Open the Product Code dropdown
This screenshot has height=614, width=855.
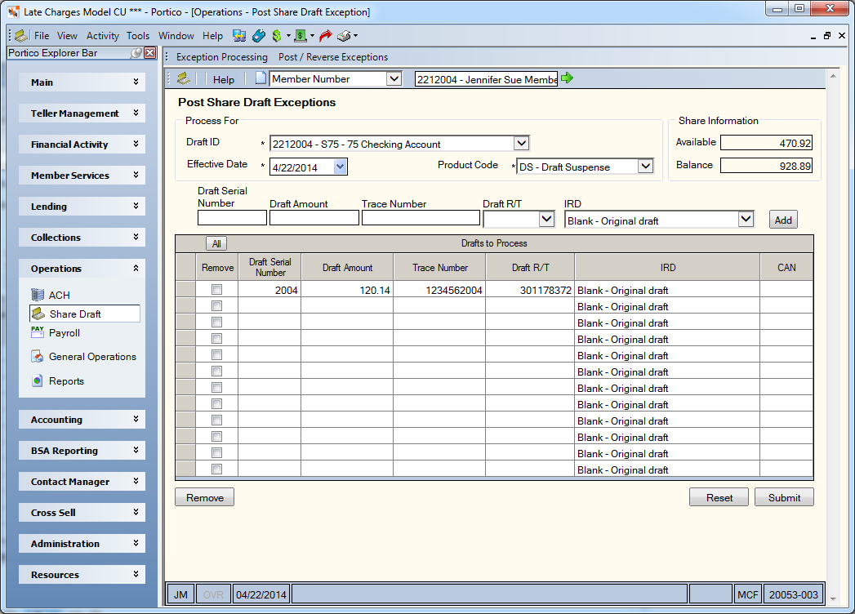(646, 166)
